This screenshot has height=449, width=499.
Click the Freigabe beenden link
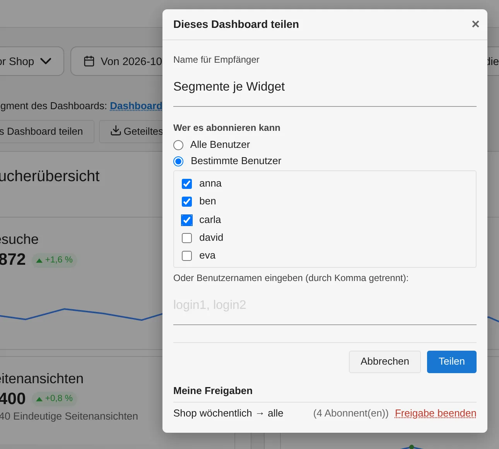point(435,413)
